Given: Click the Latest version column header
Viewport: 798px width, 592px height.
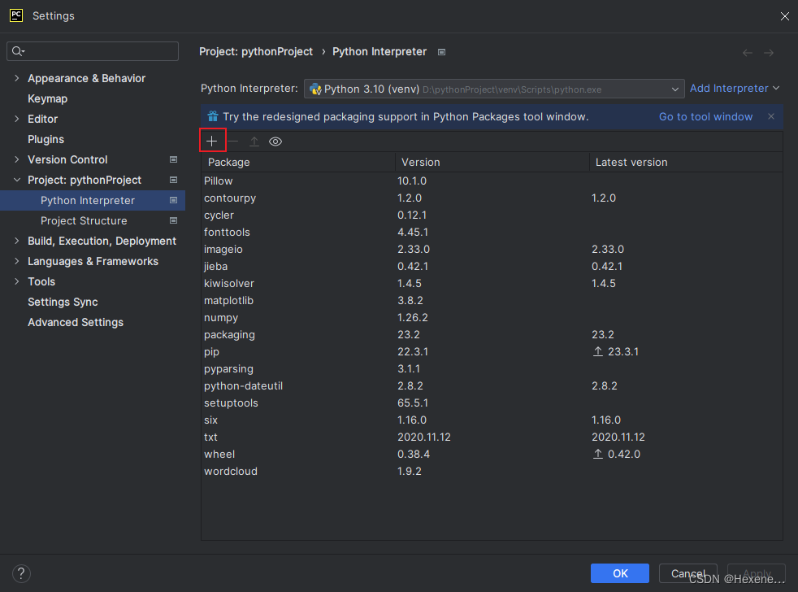Looking at the screenshot, I should click(x=686, y=162).
